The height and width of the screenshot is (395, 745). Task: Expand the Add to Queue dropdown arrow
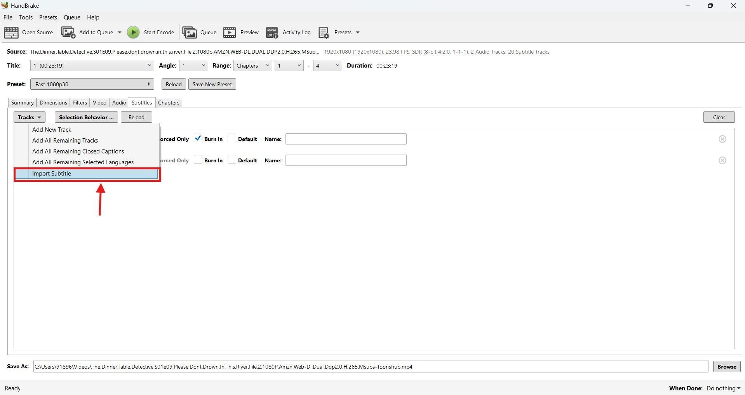click(119, 33)
